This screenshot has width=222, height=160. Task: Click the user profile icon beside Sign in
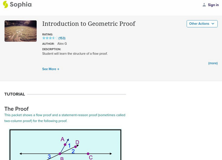pos(204,5)
